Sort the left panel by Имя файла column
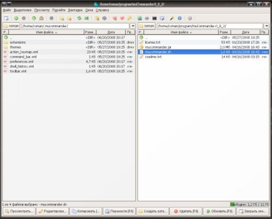Viewport: 272px width, 219px height. click(46, 32)
